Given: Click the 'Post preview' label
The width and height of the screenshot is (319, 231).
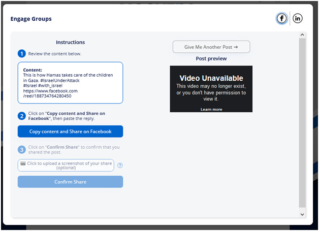Looking at the screenshot, I should click(x=211, y=59).
